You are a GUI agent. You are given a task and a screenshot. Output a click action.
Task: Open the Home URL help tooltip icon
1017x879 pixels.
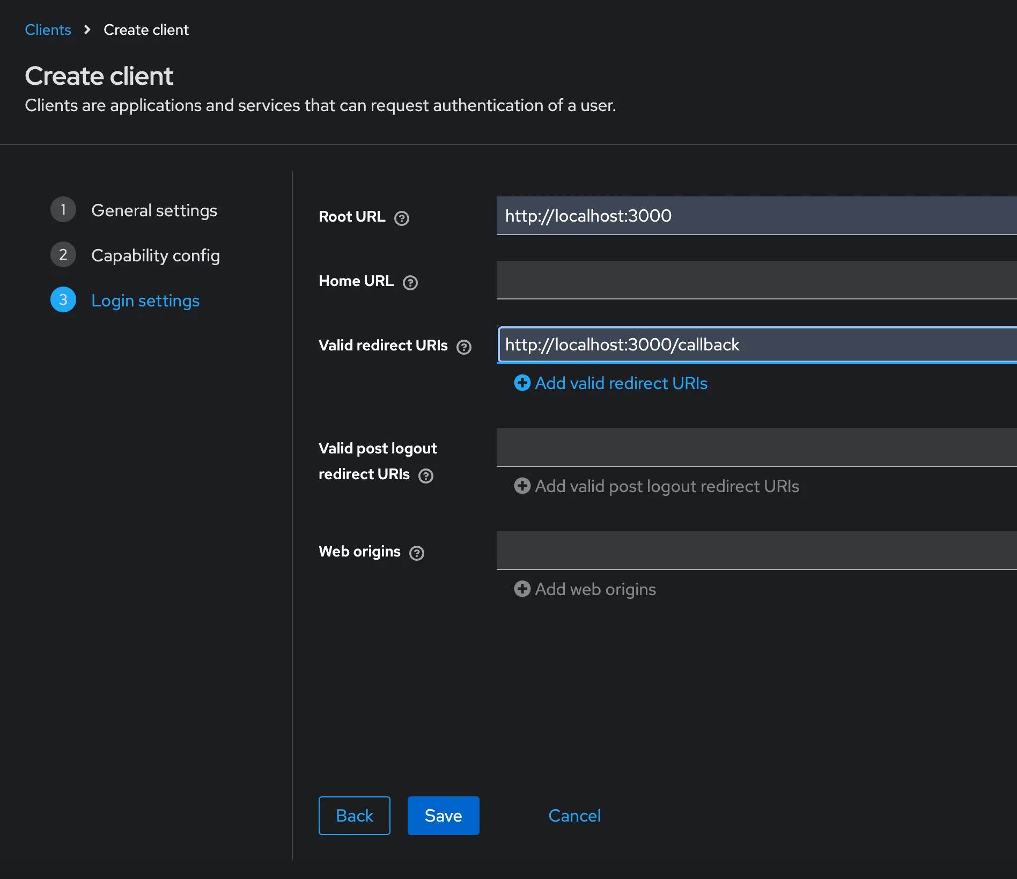[x=410, y=283]
